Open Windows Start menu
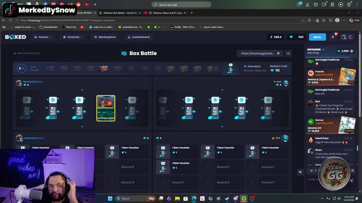 coord(110,198)
